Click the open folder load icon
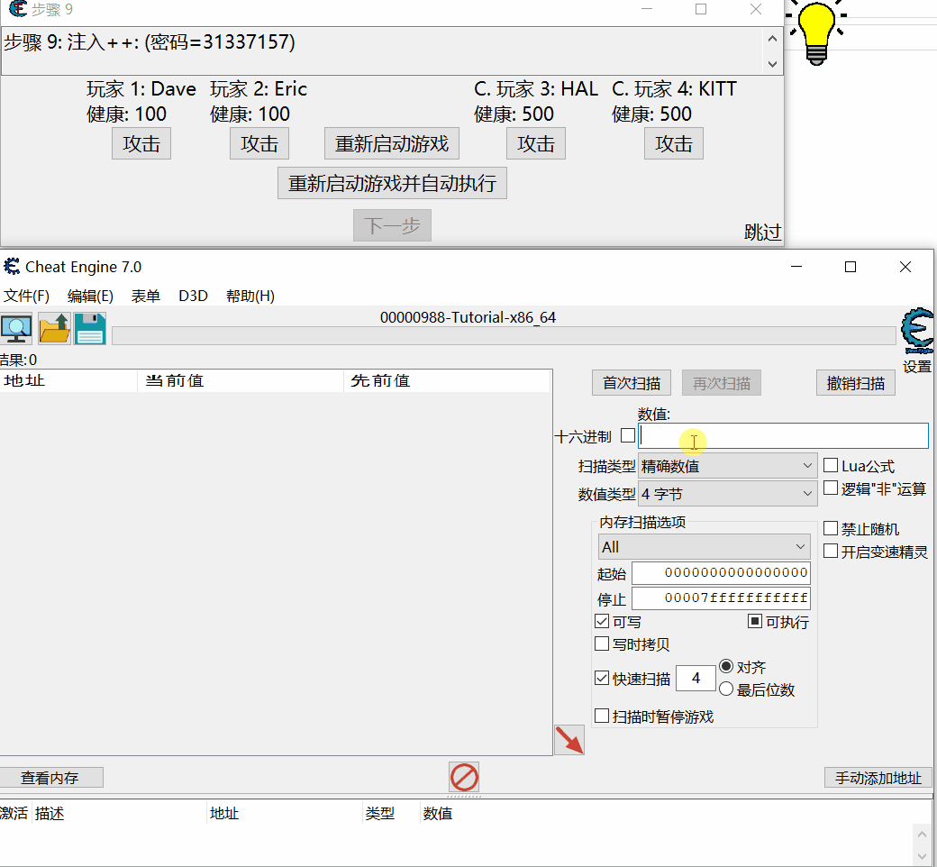Viewport: 937px width, 867px height. coord(54,329)
